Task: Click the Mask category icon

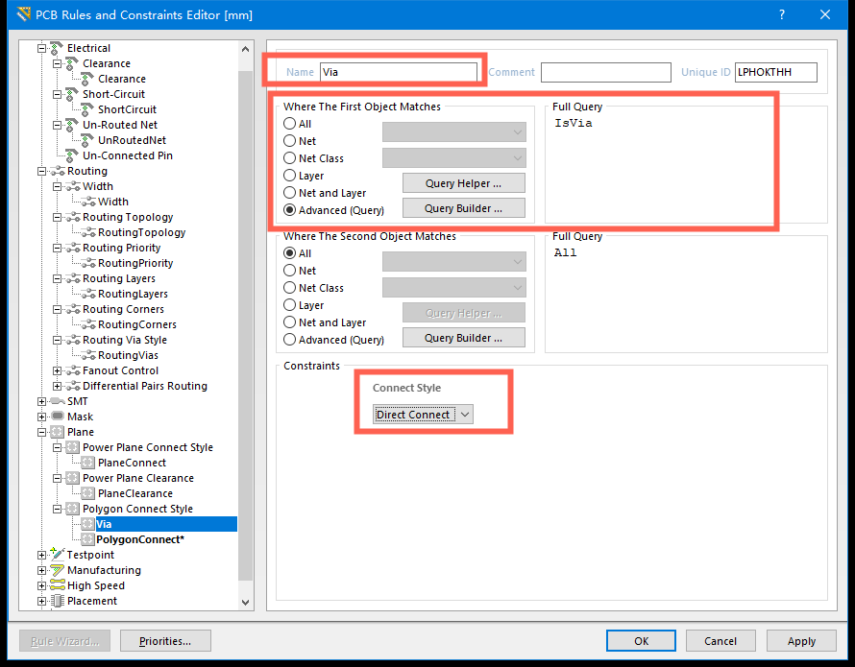Action: pyautogui.click(x=57, y=417)
